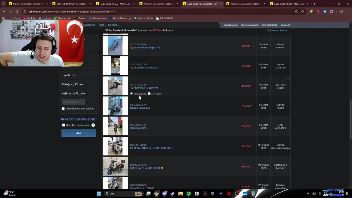Open Epic Games Launcher from taskbar
This screenshot has height=198, width=352.
(213, 194)
